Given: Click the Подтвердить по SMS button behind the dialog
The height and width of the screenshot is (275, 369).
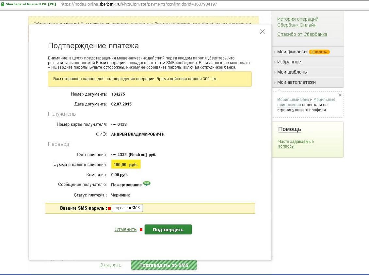Looking at the screenshot, I should coord(164,265).
